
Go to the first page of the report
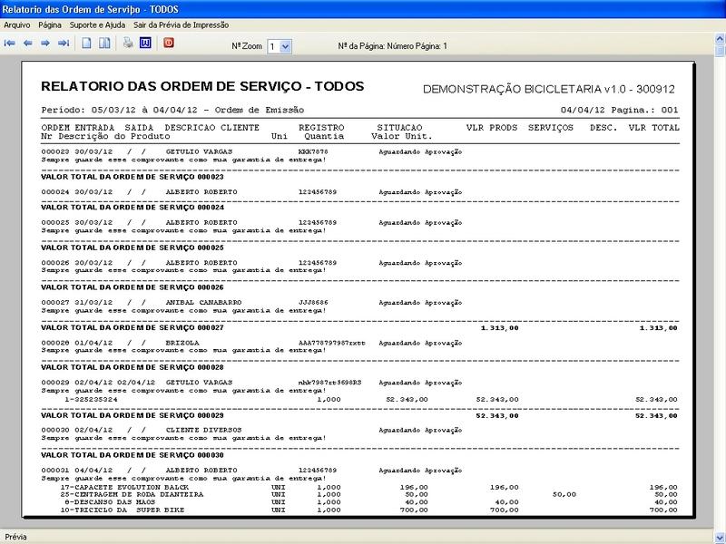coord(10,43)
